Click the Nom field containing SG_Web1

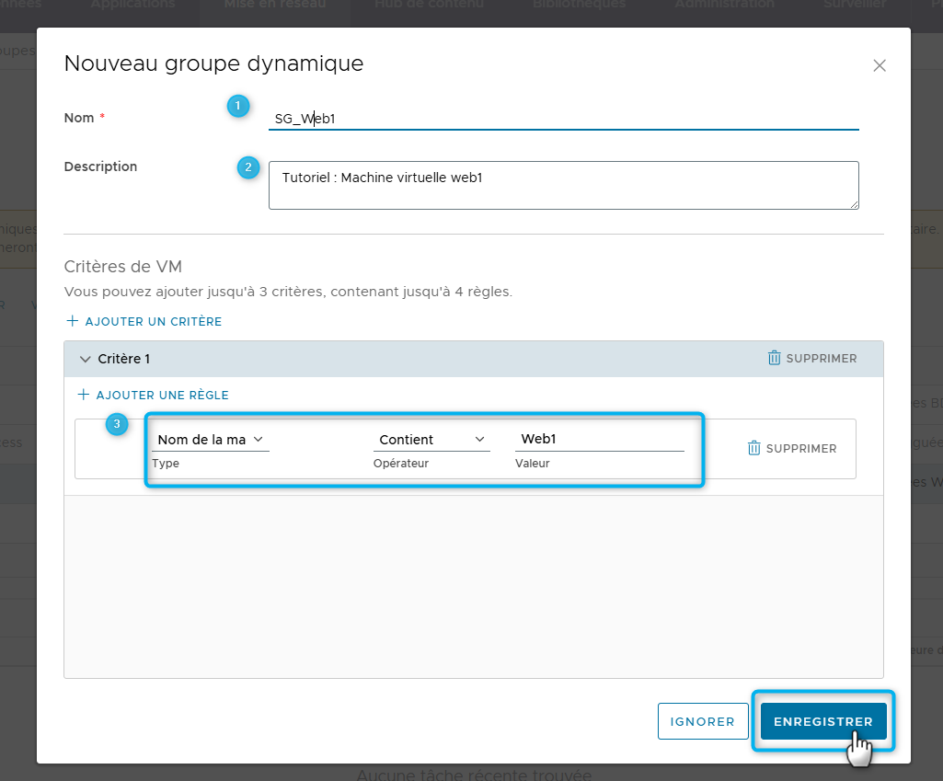563,118
